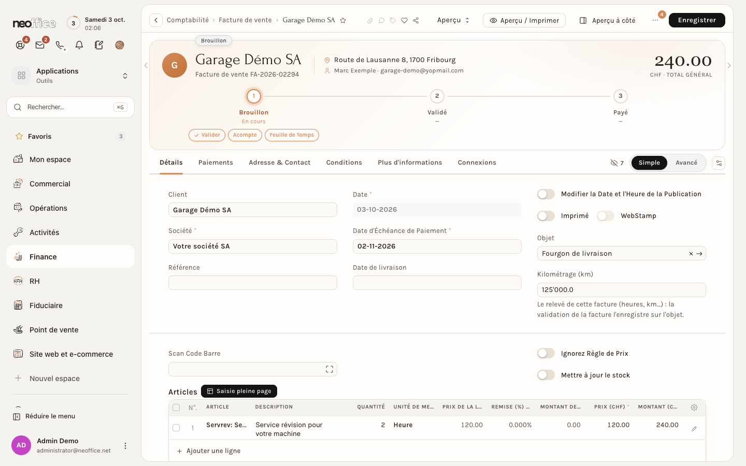Save with the Enregistrer button
This screenshot has height=466, width=746.
pyautogui.click(x=697, y=20)
